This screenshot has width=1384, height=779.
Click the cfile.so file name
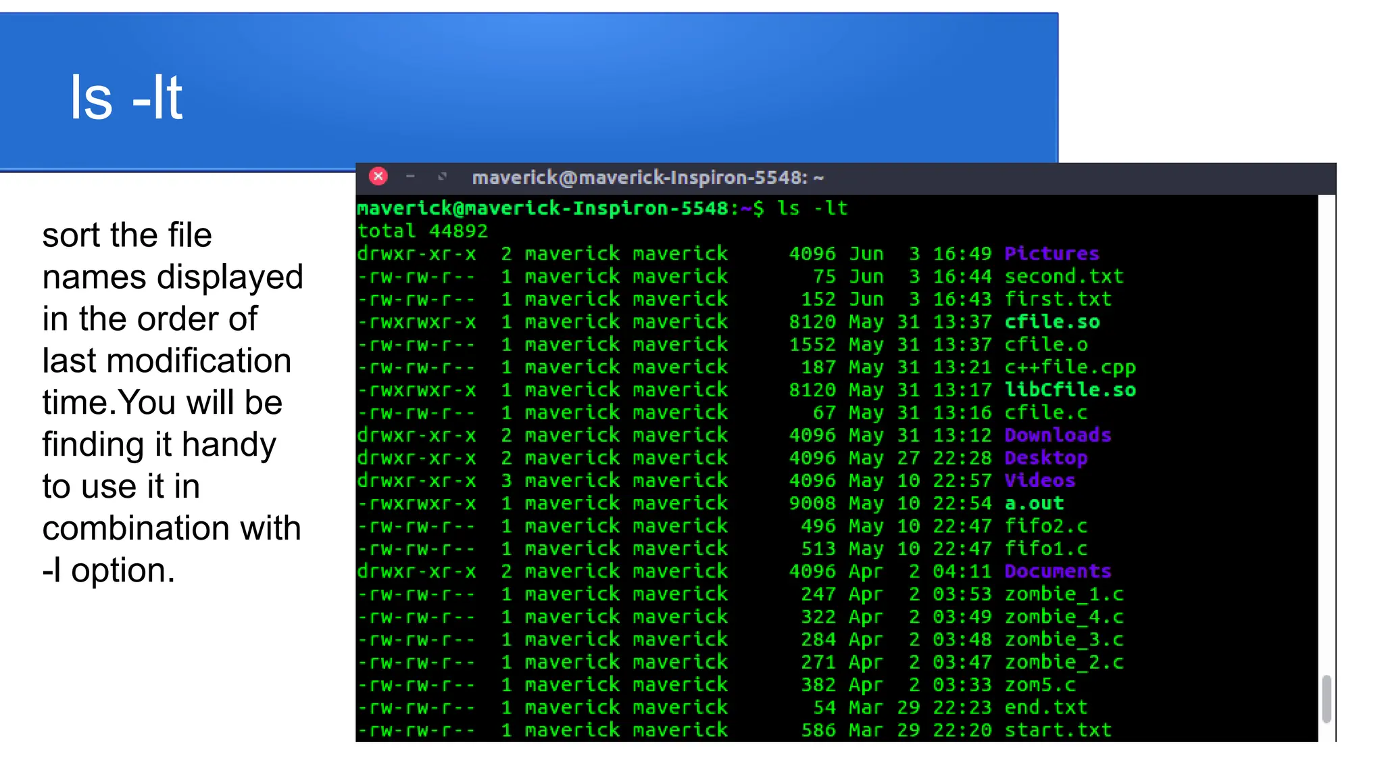click(x=1052, y=322)
